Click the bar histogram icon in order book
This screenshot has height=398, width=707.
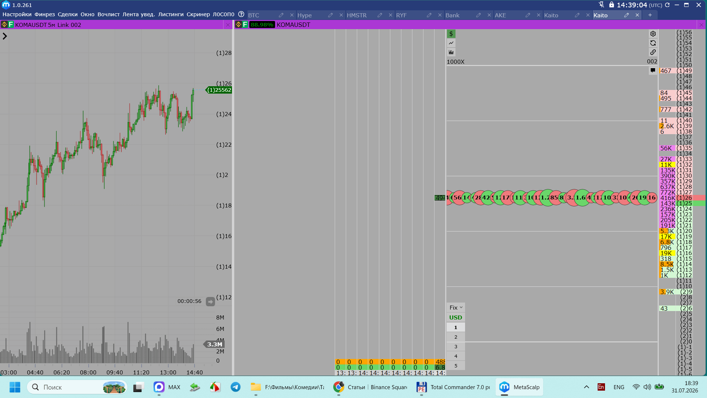(451, 52)
